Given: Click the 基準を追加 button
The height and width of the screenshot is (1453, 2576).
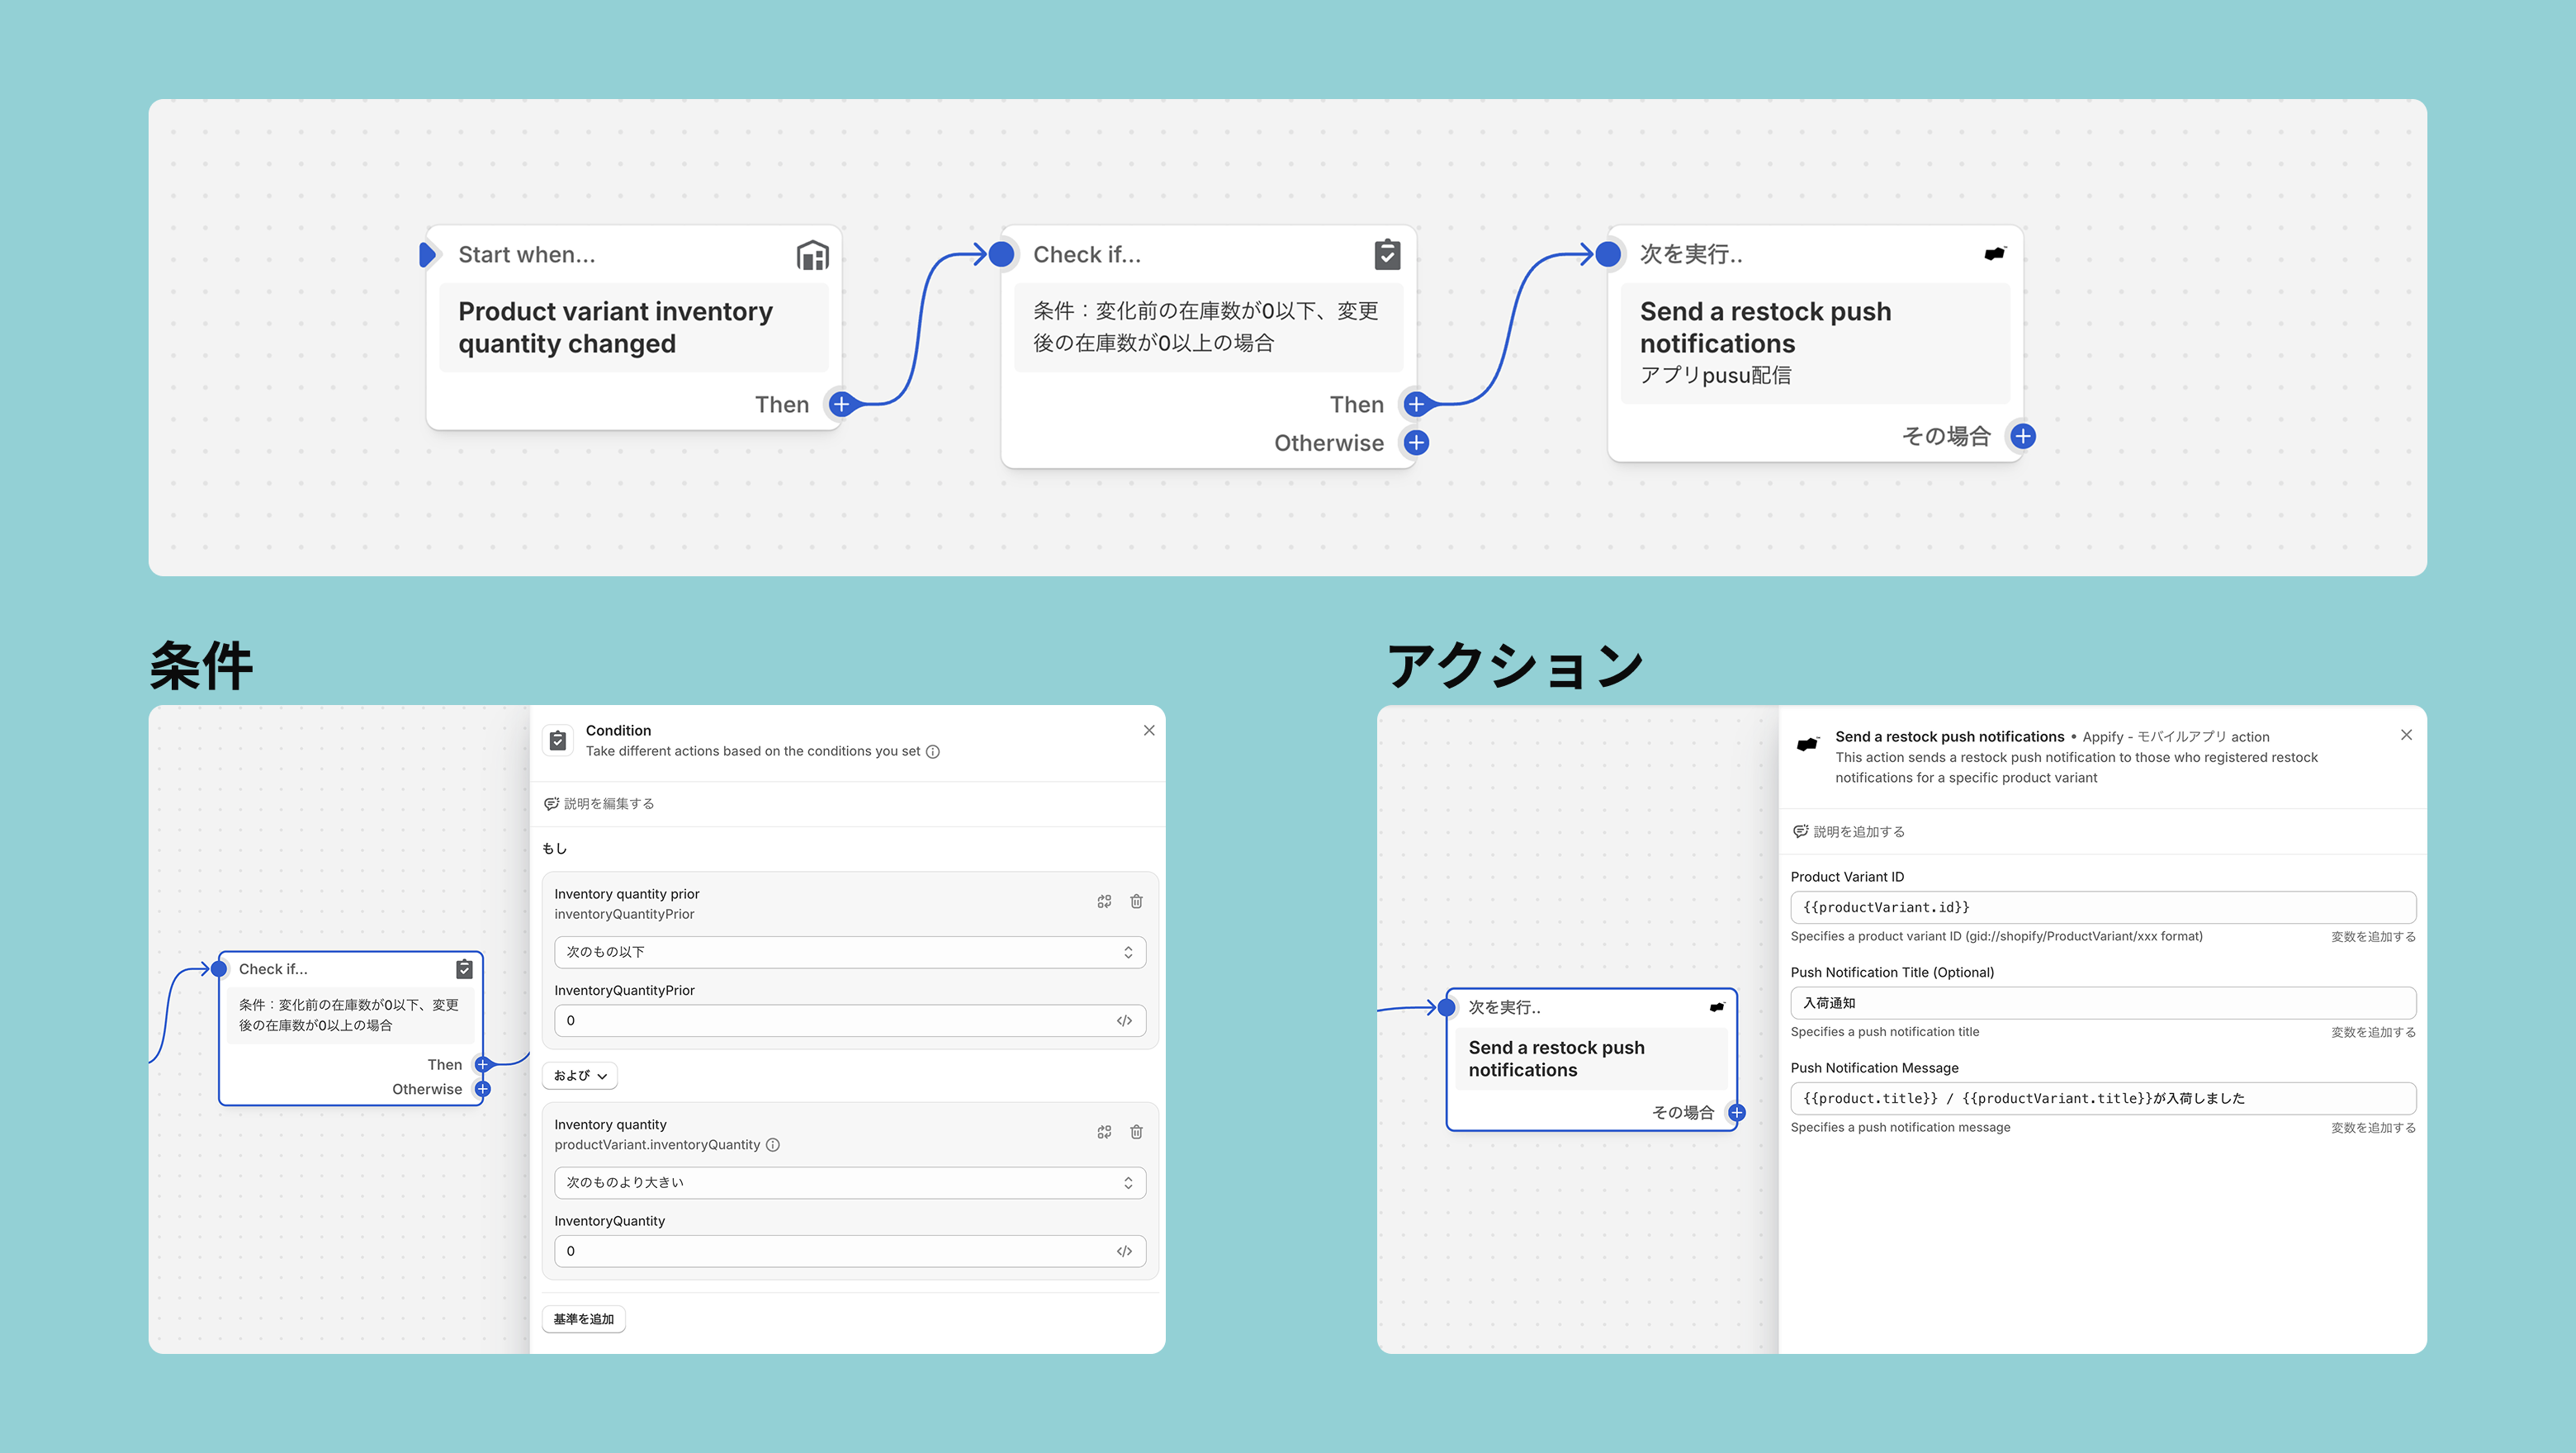Looking at the screenshot, I should pos(584,1319).
